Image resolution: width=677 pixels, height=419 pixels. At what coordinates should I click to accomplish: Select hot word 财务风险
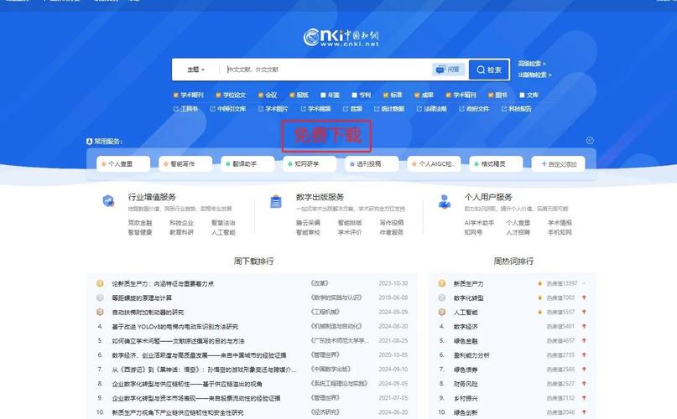(466, 384)
